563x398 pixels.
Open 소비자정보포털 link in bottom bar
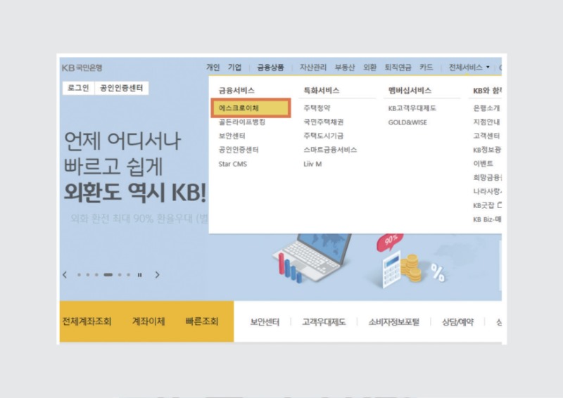click(x=393, y=322)
